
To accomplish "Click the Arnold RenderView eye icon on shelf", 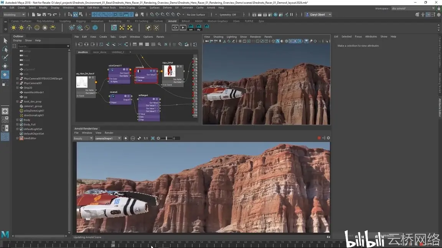I will [175, 28].
